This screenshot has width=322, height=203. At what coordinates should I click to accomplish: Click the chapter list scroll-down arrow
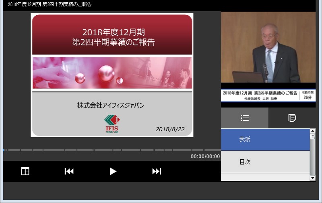313,178
